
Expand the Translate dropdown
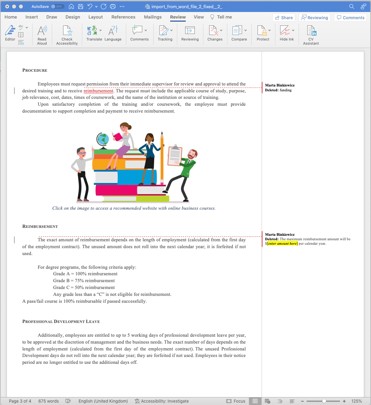pos(100,30)
